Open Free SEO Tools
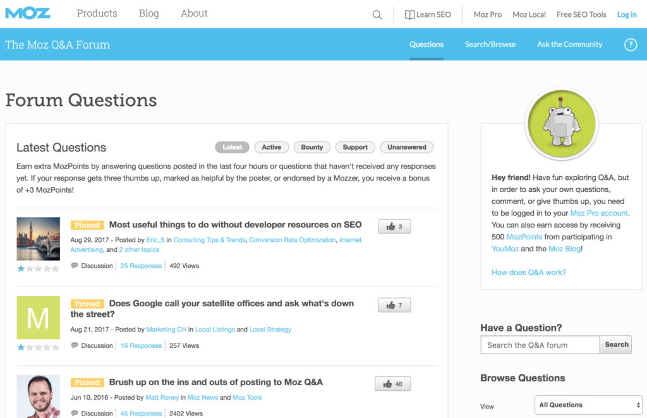Screen dimensions: 647x418 pyautogui.click(x=581, y=15)
